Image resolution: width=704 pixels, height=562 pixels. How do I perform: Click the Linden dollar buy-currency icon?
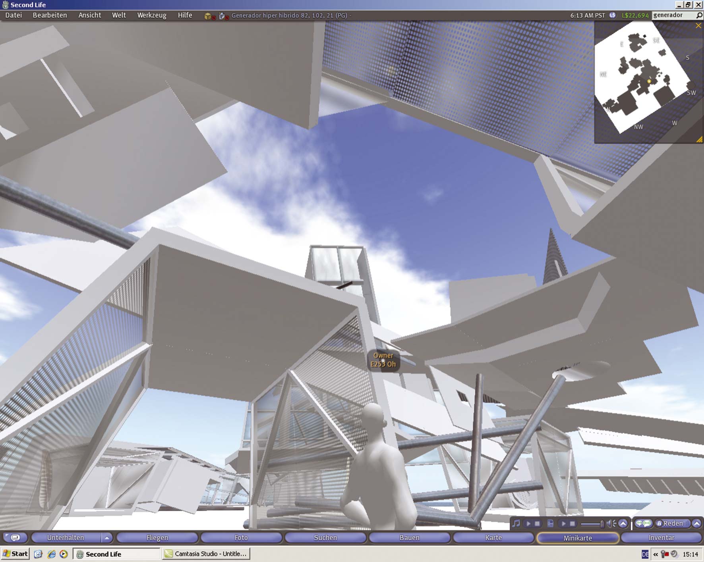click(x=613, y=15)
